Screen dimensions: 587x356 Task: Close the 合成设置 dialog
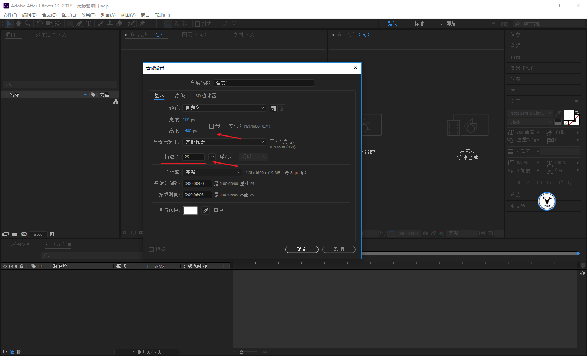pyautogui.click(x=356, y=68)
